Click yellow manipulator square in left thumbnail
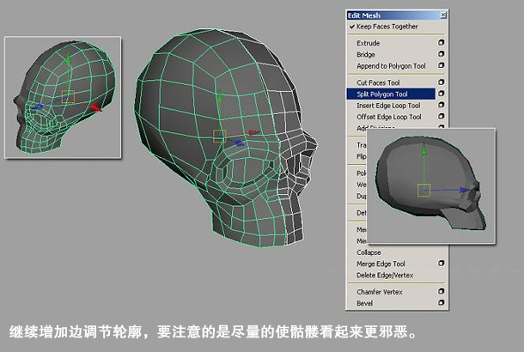This screenshot has width=524, height=352. (68, 96)
